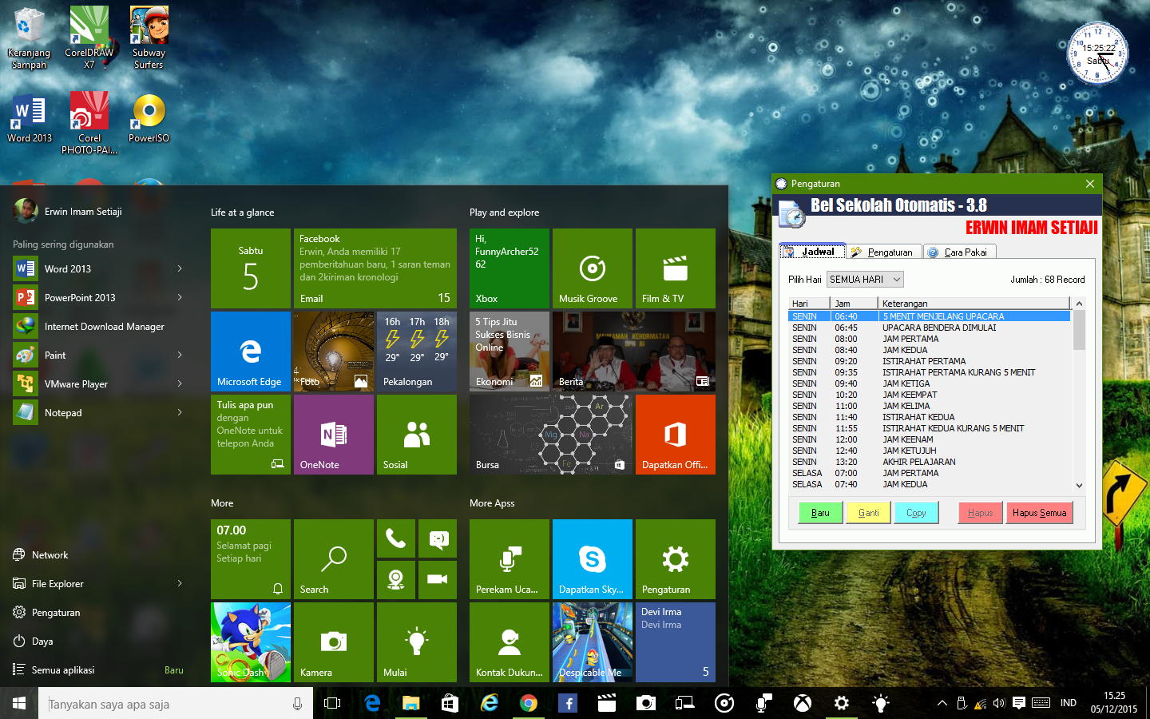The image size is (1150, 719).
Task: Open Erwin Imam Setiaji user account
Action: pyautogui.click(x=69, y=212)
